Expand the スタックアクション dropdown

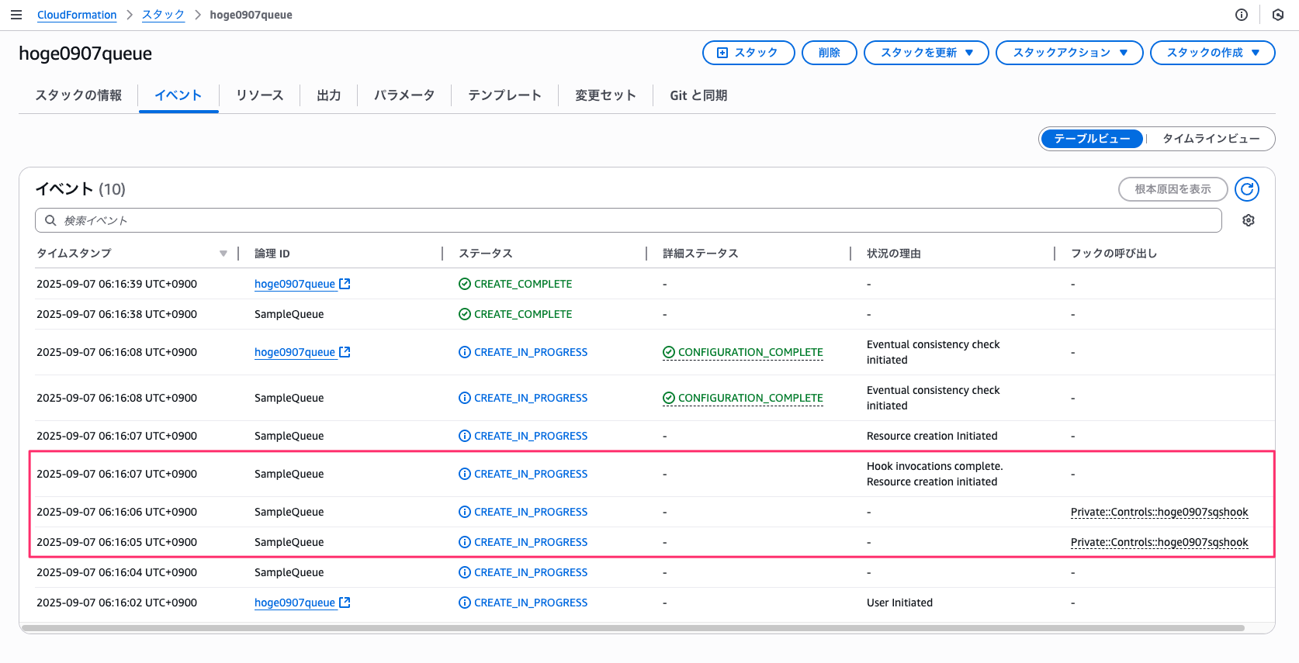pos(1069,53)
